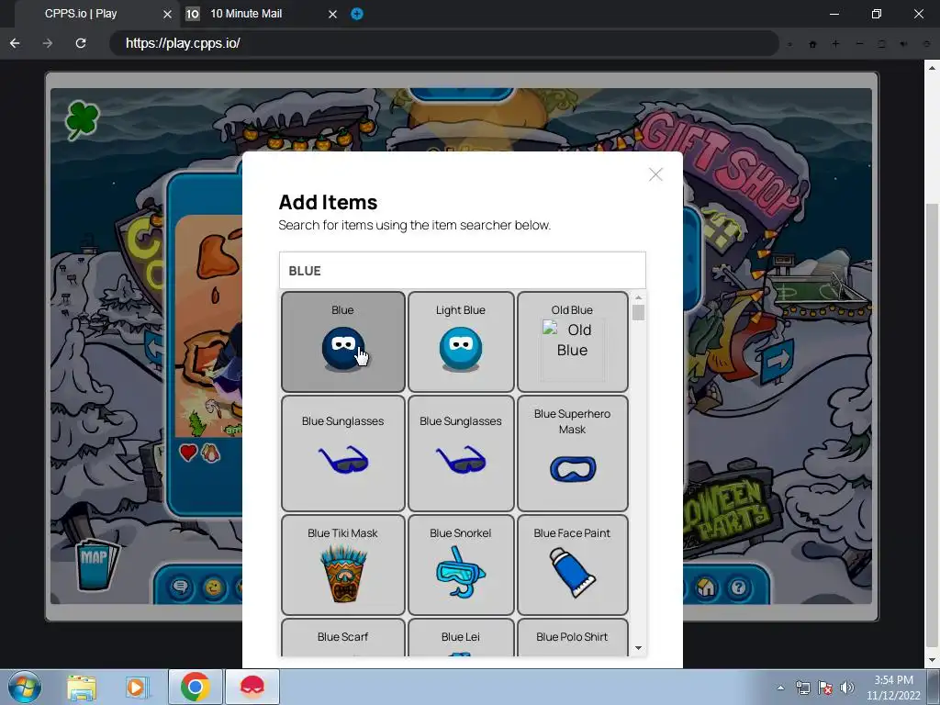Click the green clover icon in game
The image size is (940, 705).
82,119
